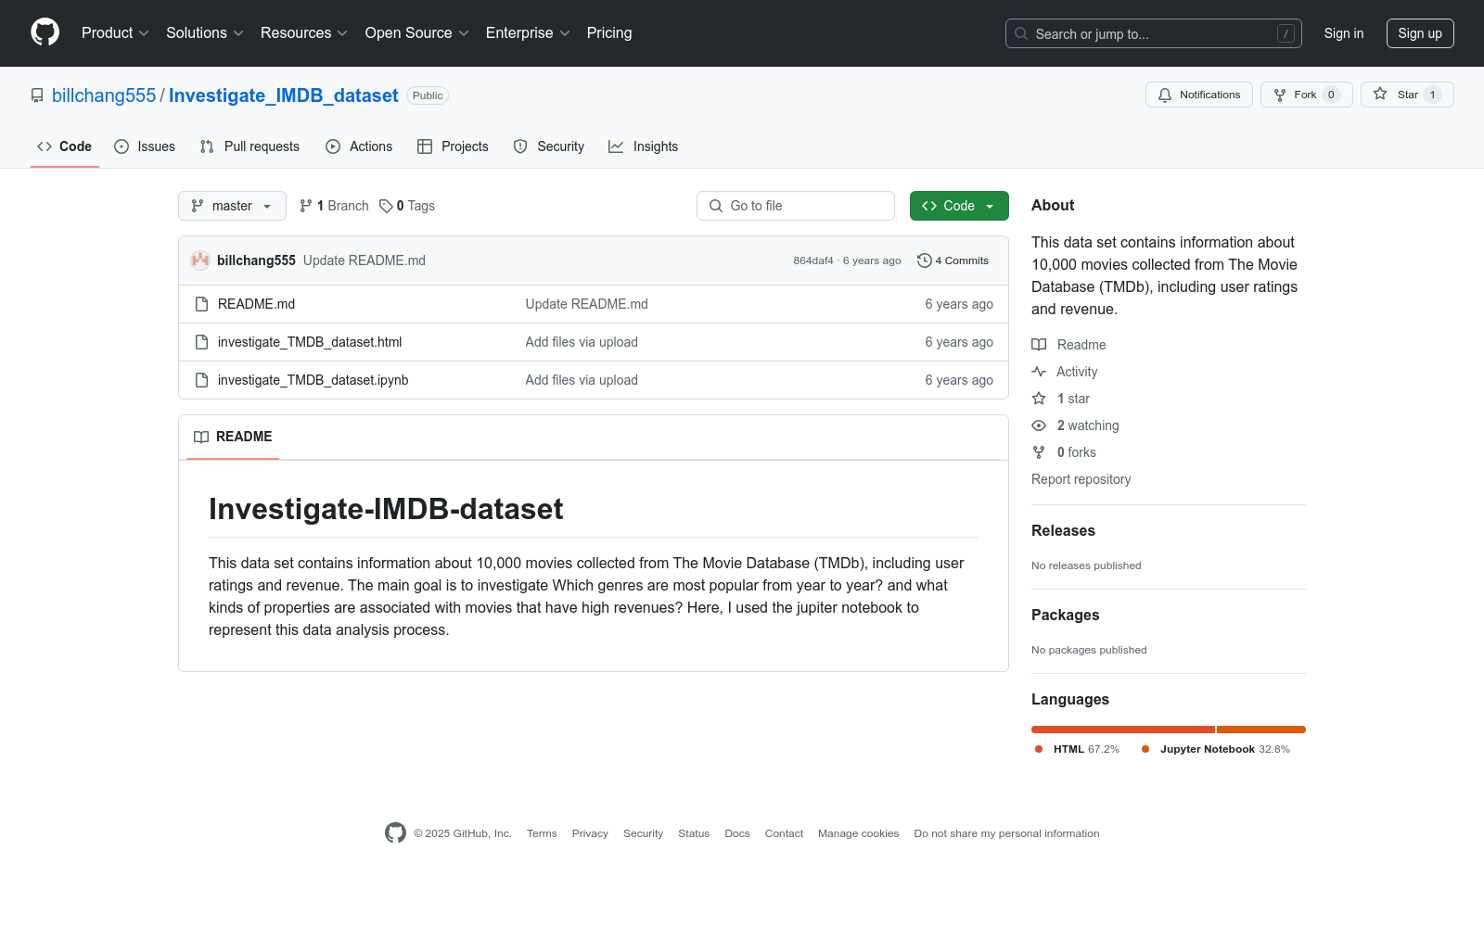Open the Resources dropdown menu
Viewport: 1484px width, 927px height.
[304, 33]
